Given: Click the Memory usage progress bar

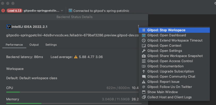Looking at the screenshot, I should [x=74, y=103].
